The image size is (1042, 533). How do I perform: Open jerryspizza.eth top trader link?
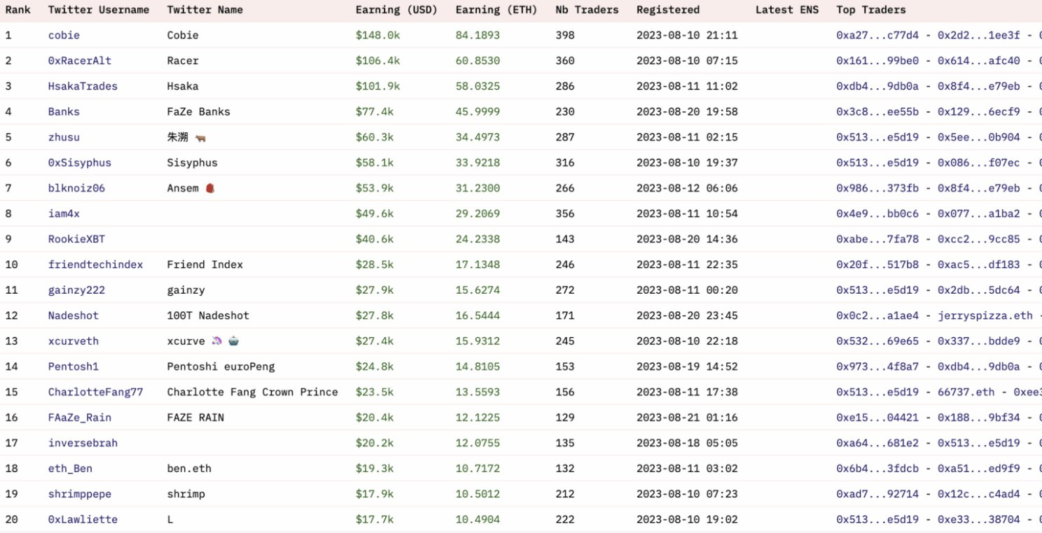pyautogui.click(x=985, y=315)
